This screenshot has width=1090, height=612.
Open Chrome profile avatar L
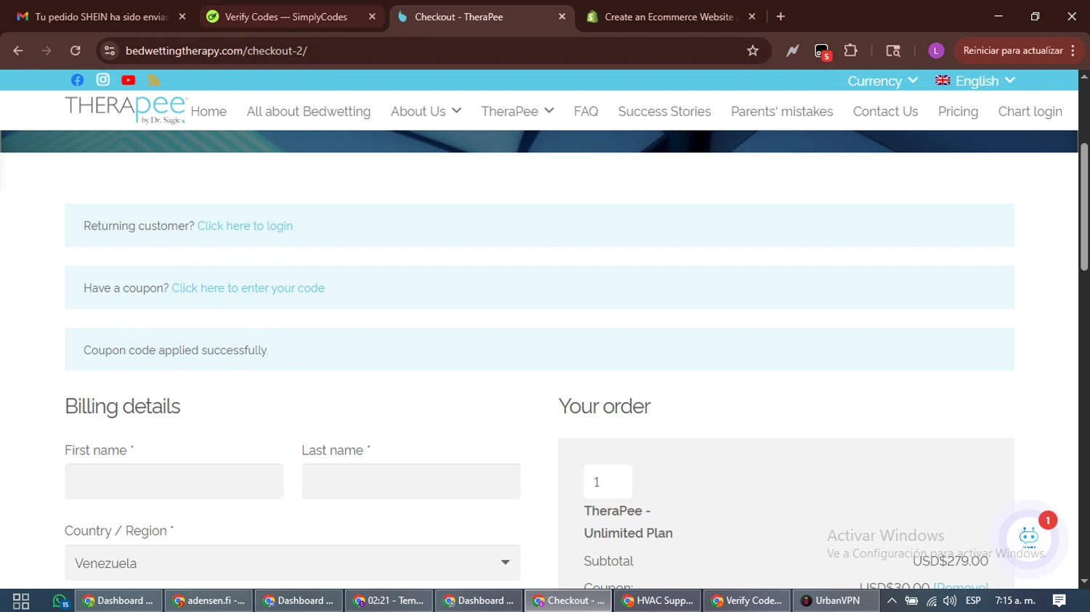click(936, 50)
